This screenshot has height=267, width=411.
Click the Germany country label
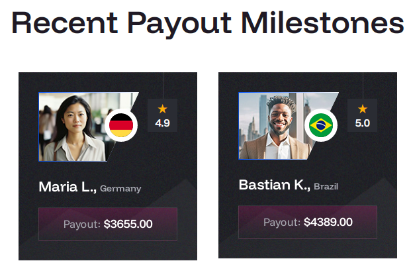click(120, 189)
